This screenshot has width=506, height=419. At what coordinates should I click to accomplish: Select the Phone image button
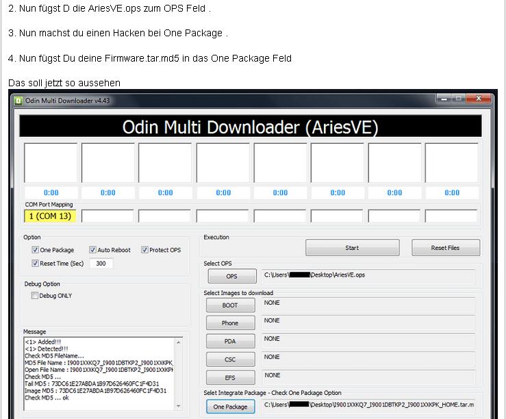click(230, 323)
